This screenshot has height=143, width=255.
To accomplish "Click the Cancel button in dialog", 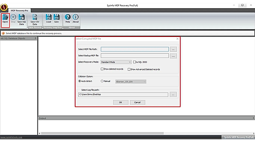I will tap(137, 103).
